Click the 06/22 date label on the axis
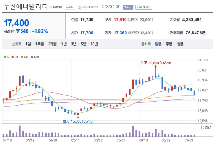The image size is (213, 148). pos(166,140)
